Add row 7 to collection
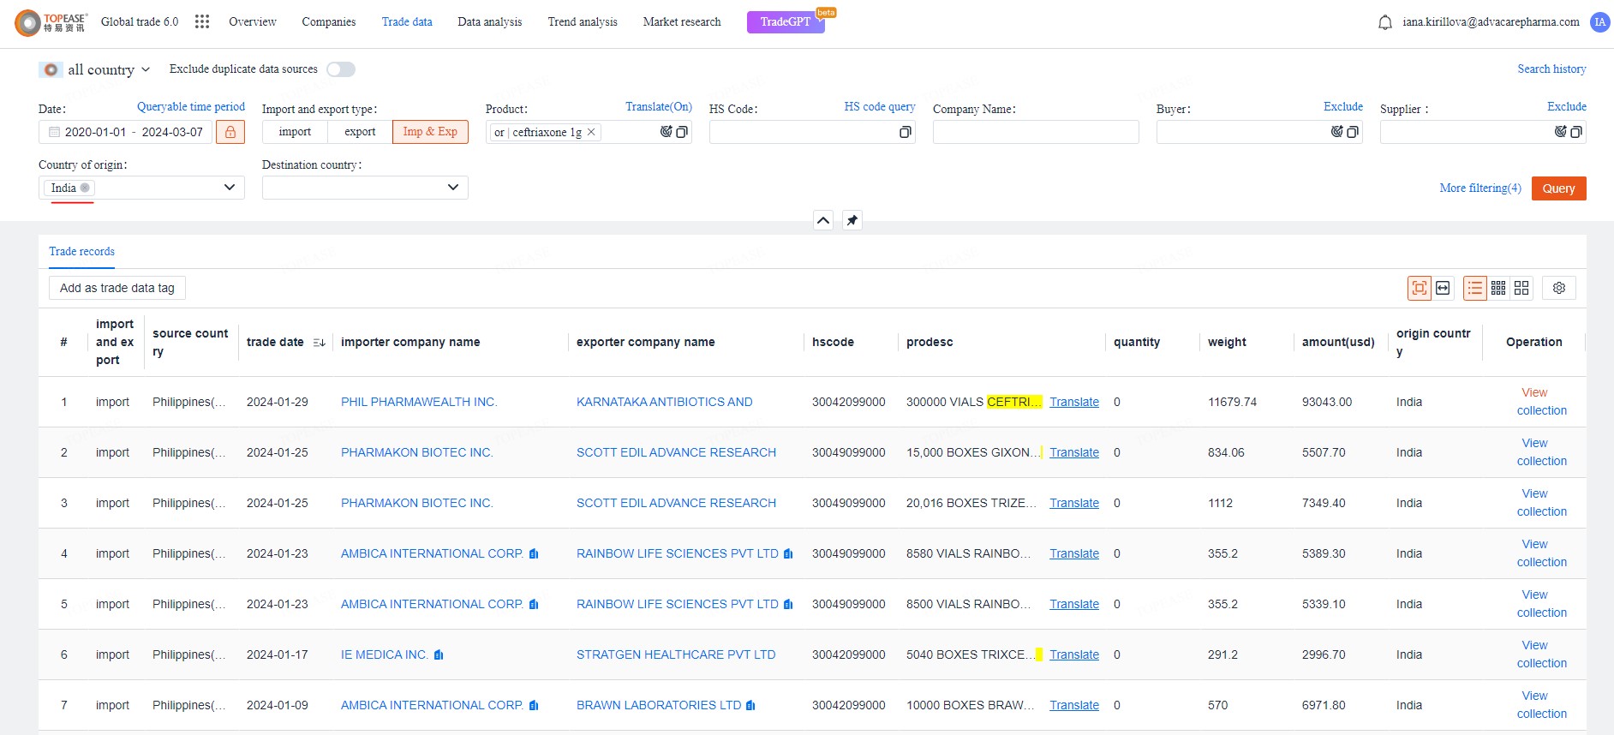The height and width of the screenshot is (735, 1614). click(x=1541, y=714)
